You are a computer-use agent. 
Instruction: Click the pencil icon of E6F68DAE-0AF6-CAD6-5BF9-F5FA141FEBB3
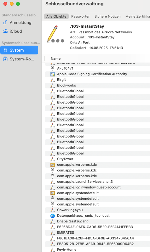coord(52,227)
